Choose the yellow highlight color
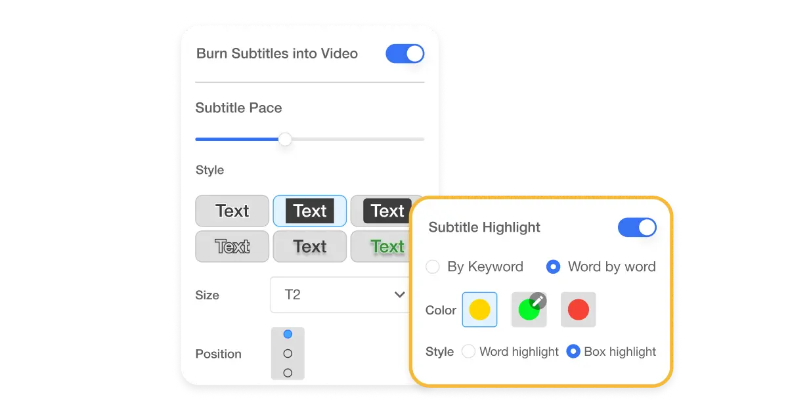The image size is (788, 407). [479, 309]
